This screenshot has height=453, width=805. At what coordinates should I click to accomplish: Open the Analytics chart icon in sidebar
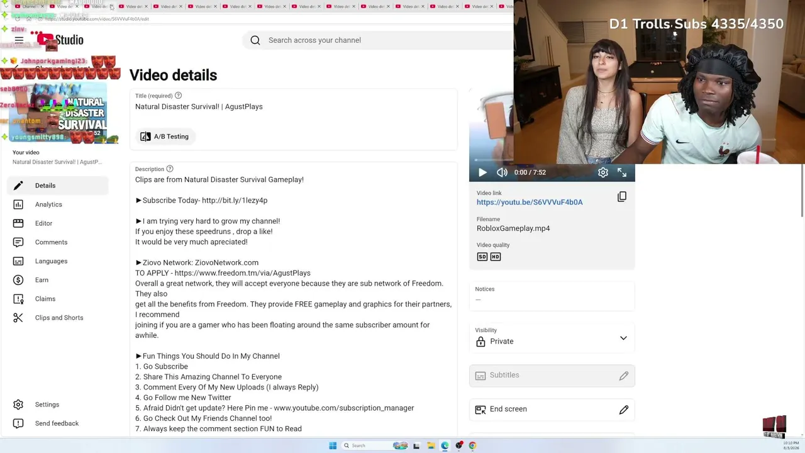pyautogui.click(x=18, y=204)
